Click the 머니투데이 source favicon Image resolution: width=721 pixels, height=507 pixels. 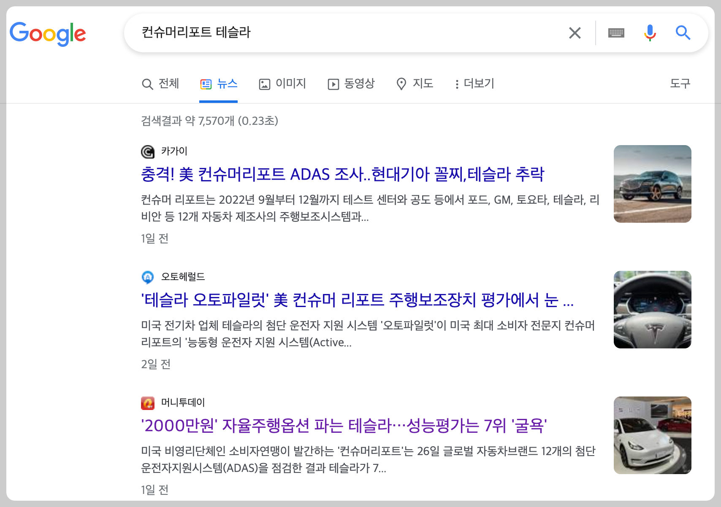[148, 403]
